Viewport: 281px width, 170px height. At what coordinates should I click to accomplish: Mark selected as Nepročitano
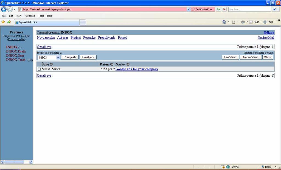click(x=251, y=57)
